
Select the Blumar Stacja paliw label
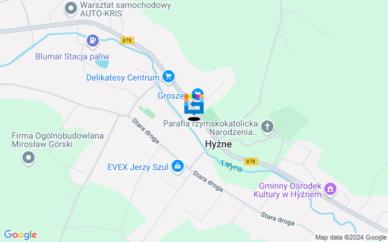coord(72,56)
